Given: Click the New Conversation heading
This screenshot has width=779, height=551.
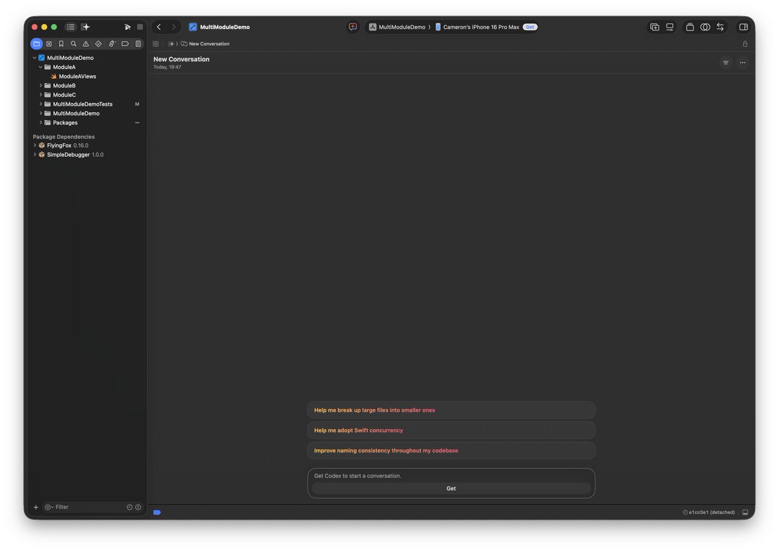Looking at the screenshot, I should 181,59.
